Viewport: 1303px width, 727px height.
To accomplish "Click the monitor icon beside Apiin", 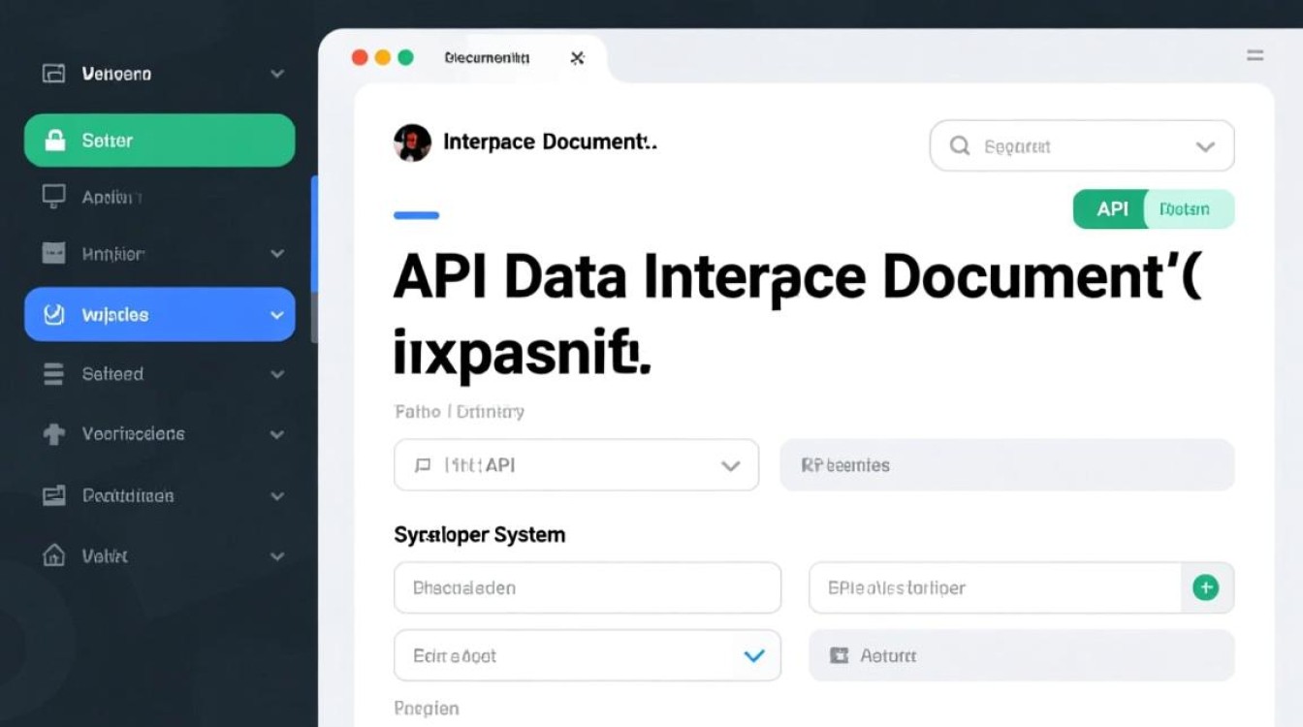I will tap(54, 197).
